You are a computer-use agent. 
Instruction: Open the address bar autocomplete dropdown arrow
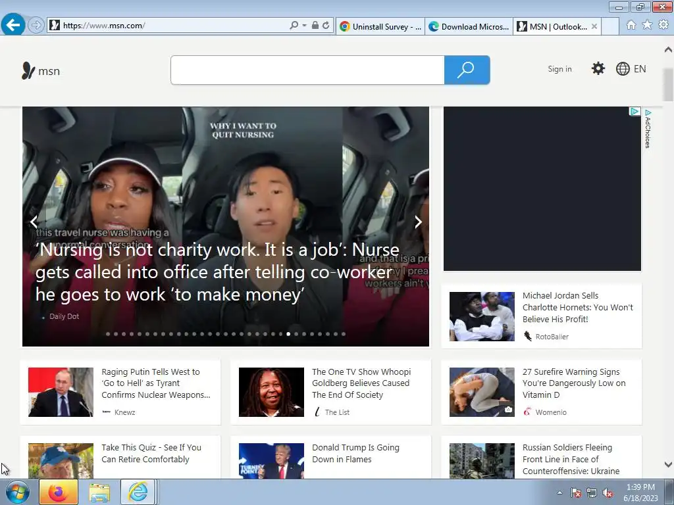click(304, 26)
